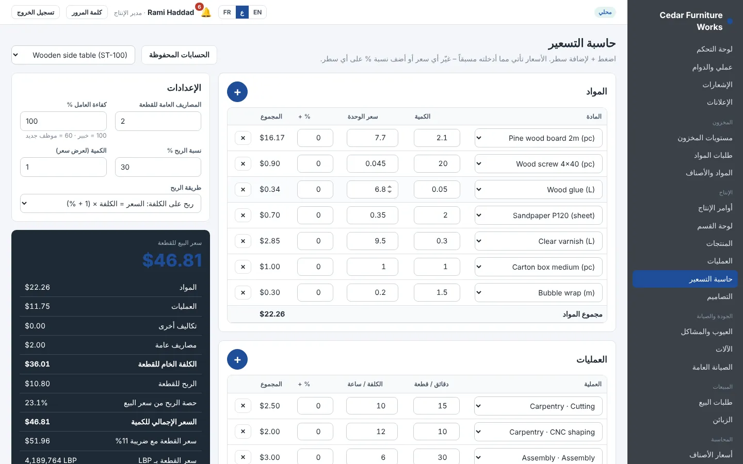Open لوحة التحكم in sidebar
Image resolution: width=743 pixels, height=464 pixels.
685,49
